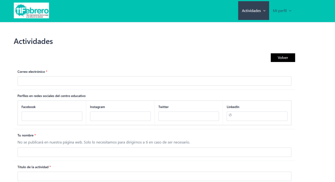Click into the Facebook profile field

click(52, 116)
